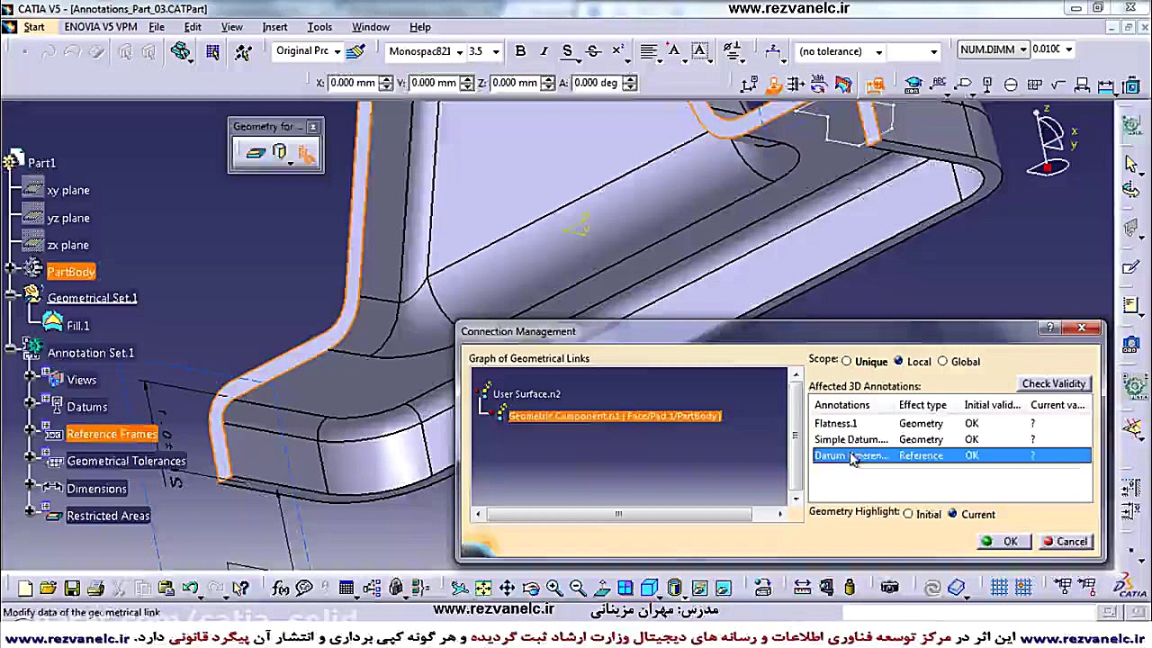Click the Undo arrow icon
The image size is (1152, 648).
[190, 589]
